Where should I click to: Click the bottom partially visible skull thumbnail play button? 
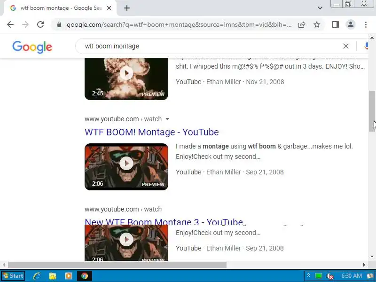126,239
